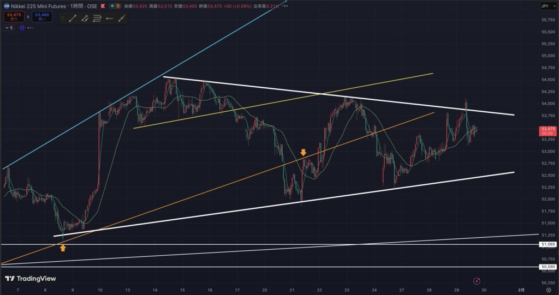Click the 51,065 horizontal line price label
This screenshot has height=295, width=559.
click(x=548, y=244)
